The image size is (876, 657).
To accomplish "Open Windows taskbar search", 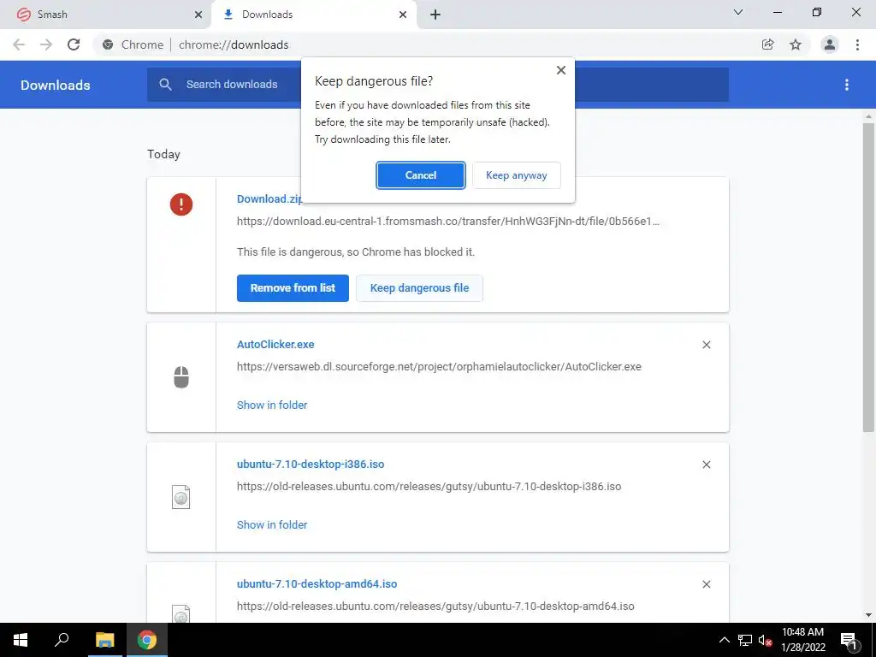I will [x=62, y=640].
